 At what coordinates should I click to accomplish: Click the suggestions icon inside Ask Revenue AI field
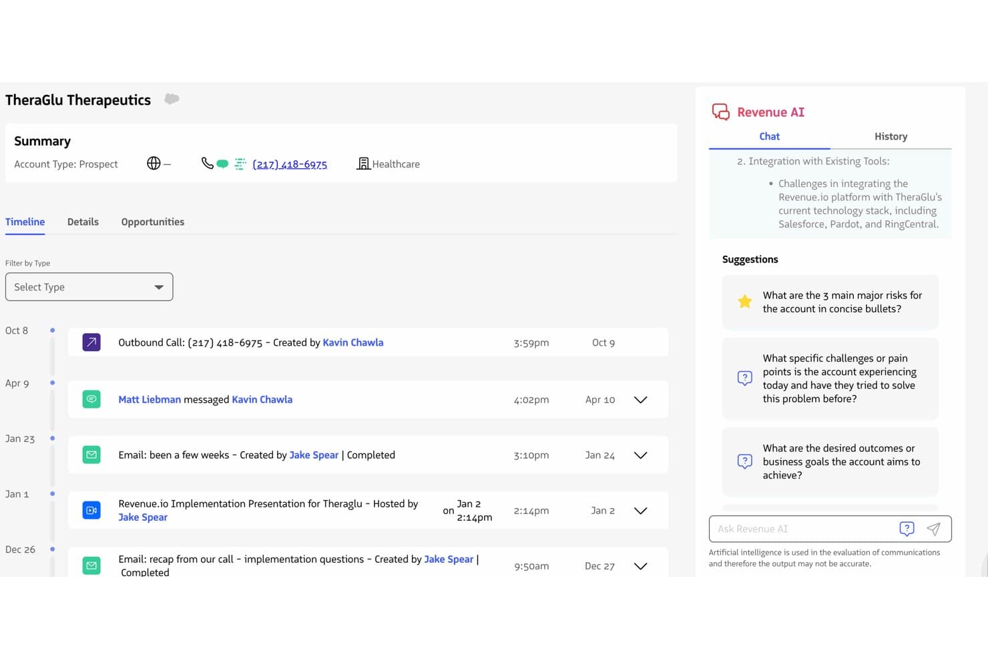(x=907, y=529)
